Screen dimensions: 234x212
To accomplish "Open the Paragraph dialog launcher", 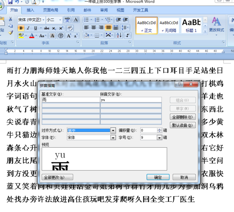I will (129, 42).
